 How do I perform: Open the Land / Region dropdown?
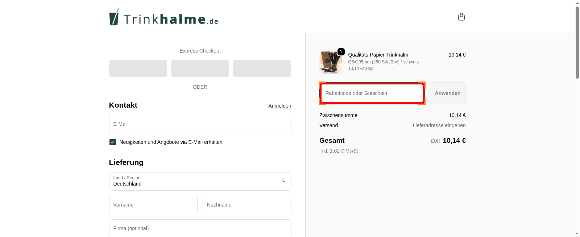200,181
